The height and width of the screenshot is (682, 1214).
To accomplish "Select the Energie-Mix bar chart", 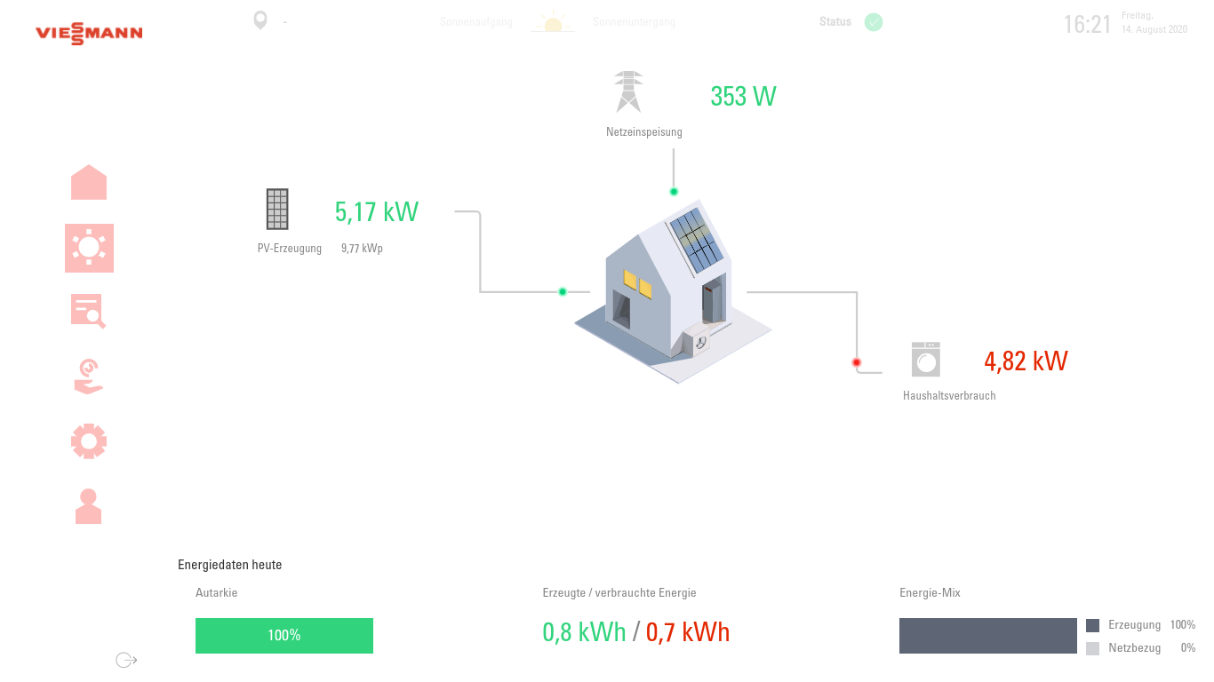I will pyautogui.click(x=987, y=635).
